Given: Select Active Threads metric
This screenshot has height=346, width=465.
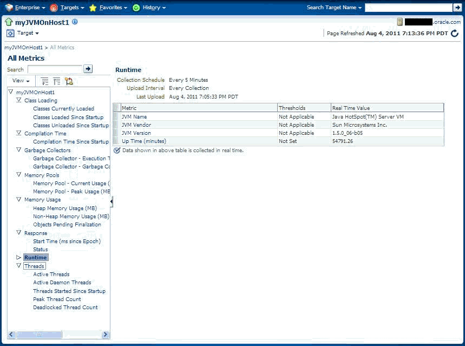Looking at the screenshot, I should click(51, 274).
